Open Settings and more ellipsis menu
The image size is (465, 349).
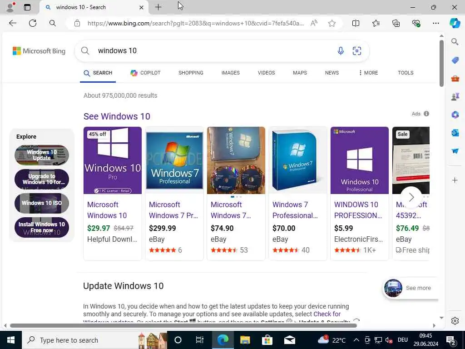click(x=435, y=23)
